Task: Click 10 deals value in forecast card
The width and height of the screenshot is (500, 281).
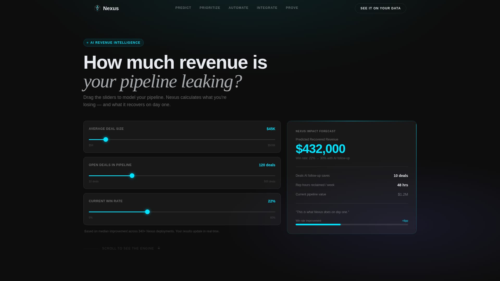Action: pyautogui.click(x=401, y=176)
